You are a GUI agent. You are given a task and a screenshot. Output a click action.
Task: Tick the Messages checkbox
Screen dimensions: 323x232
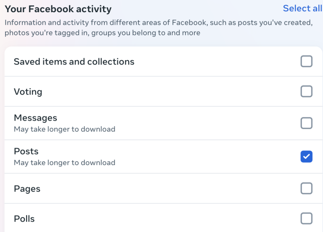coord(306,123)
